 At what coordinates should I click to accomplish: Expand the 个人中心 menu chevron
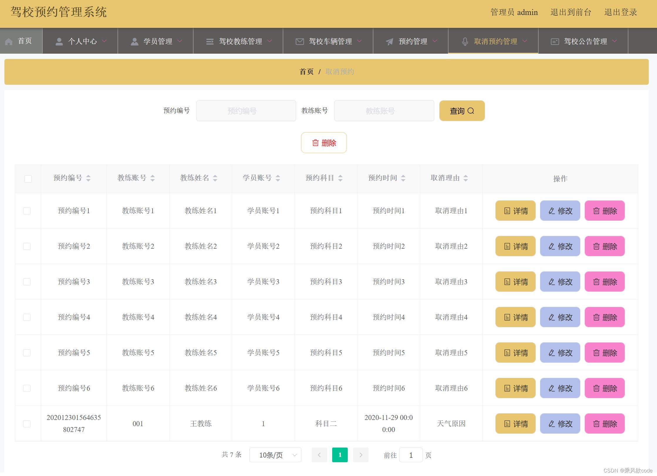[104, 41]
